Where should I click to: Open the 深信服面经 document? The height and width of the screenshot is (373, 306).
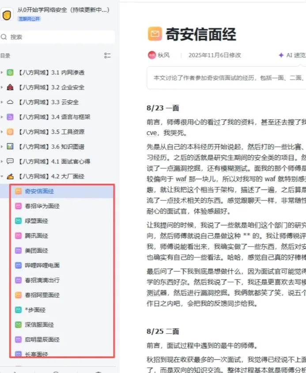[x=39, y=325]
